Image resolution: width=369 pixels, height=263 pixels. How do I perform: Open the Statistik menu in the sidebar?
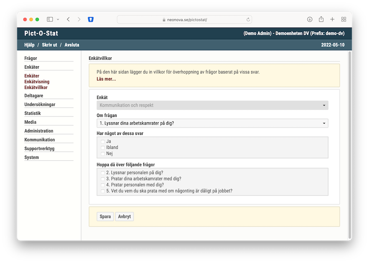click(33, 113)
